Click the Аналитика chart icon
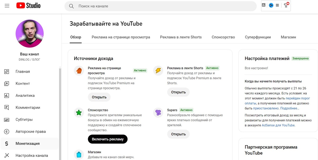Image resolution: width=318 pixels, height=160 pixels. [7, 95]
